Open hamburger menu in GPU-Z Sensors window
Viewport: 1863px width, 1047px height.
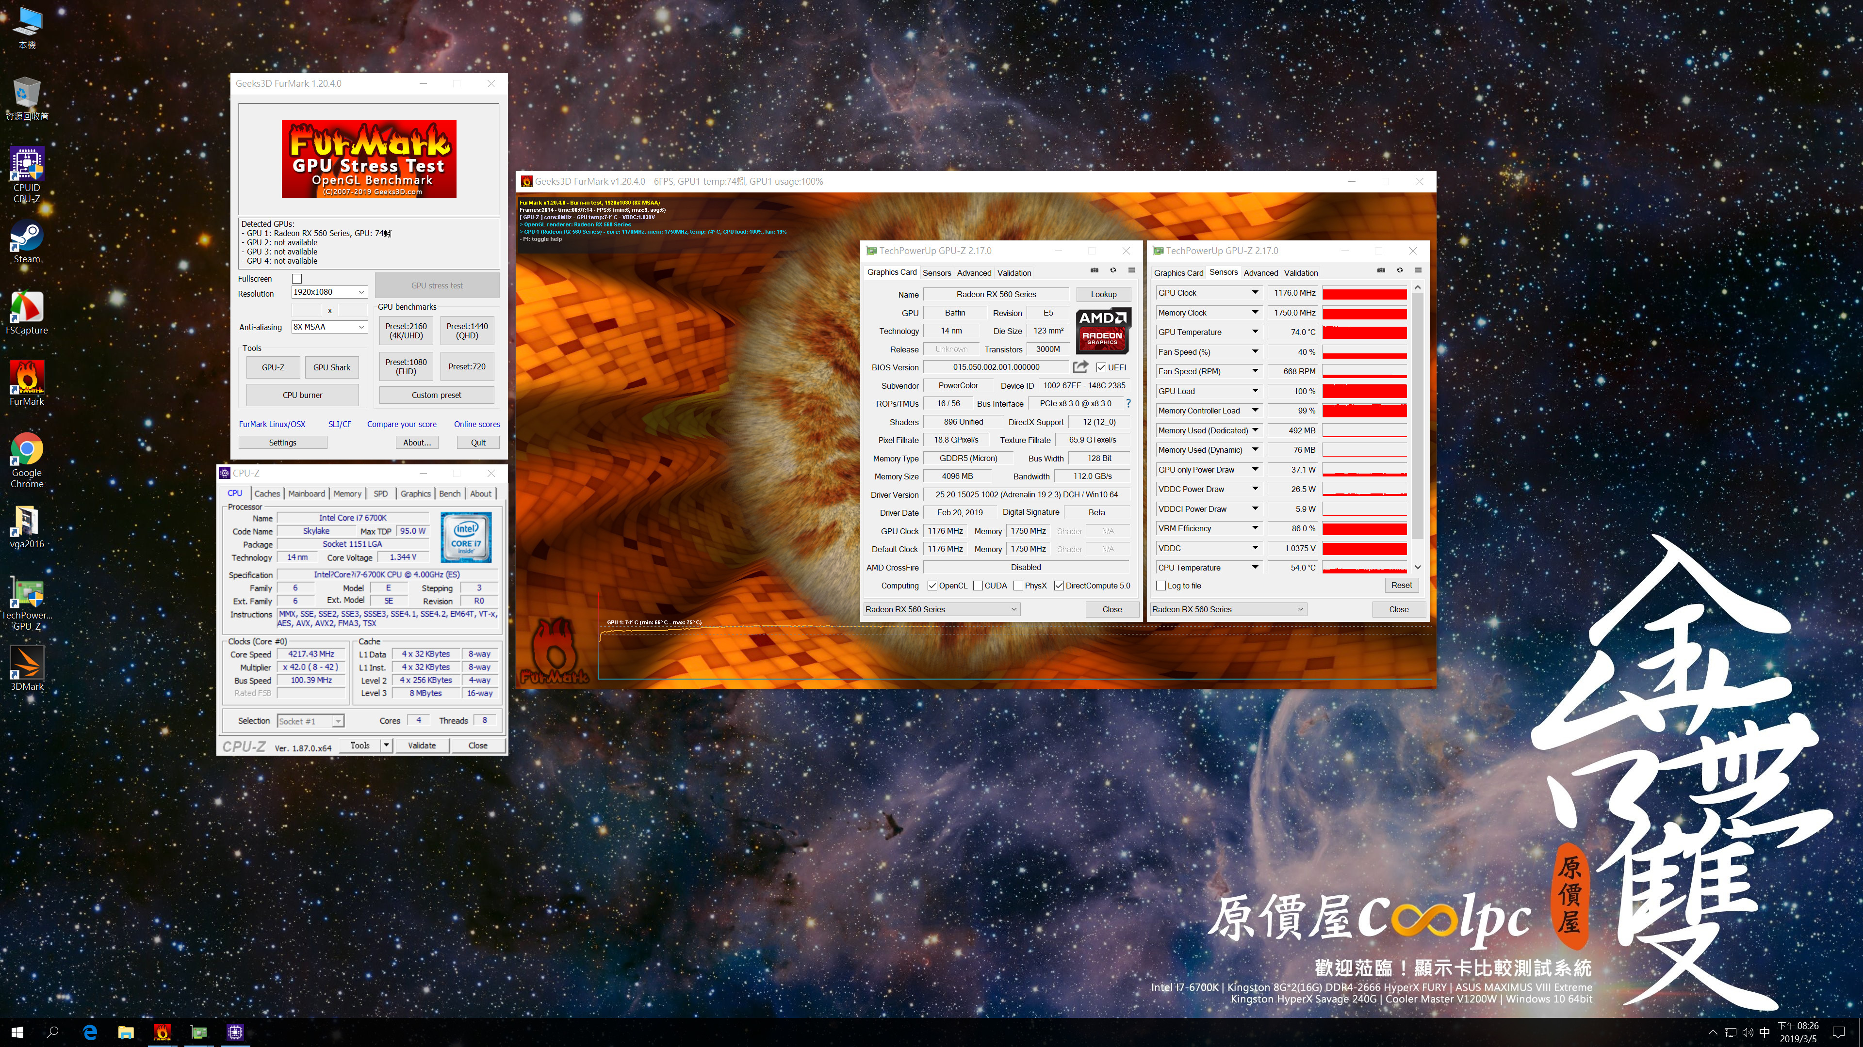[x=1418, y=270]
